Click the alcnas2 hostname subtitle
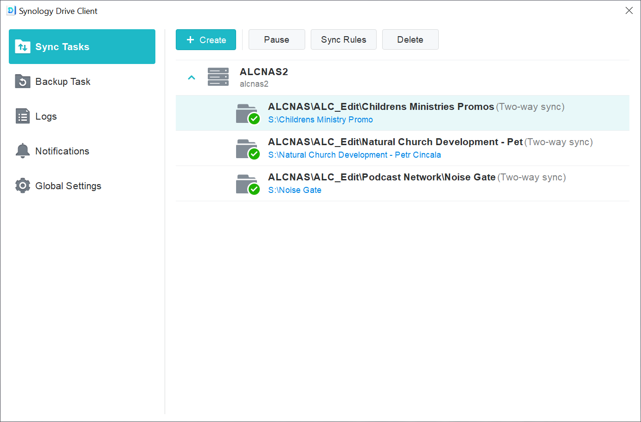This screenshot has width=641, height=422. 254,84
